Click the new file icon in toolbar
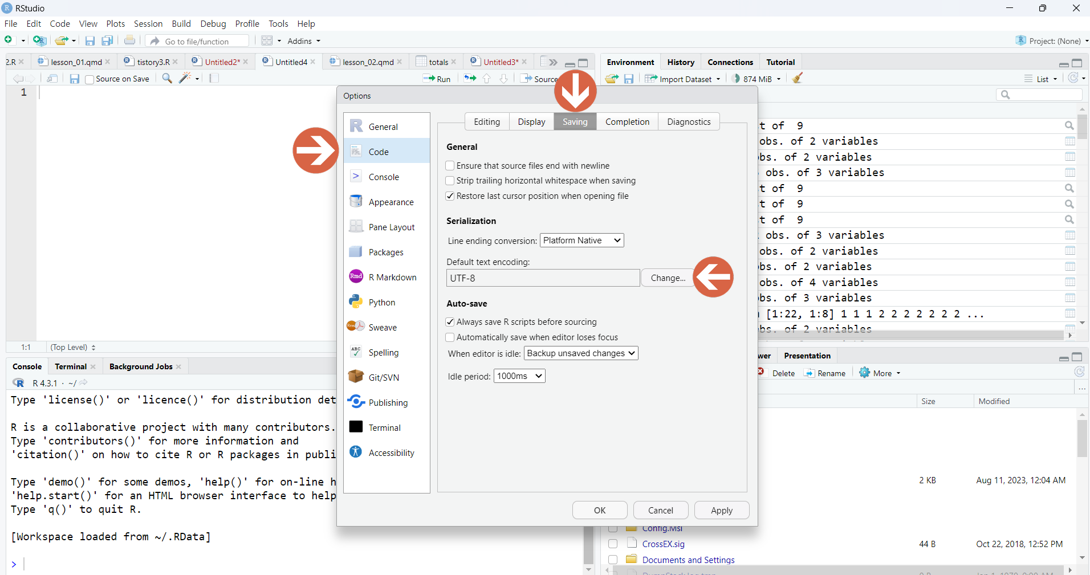 pyautogui.click(x=9, y=40)
